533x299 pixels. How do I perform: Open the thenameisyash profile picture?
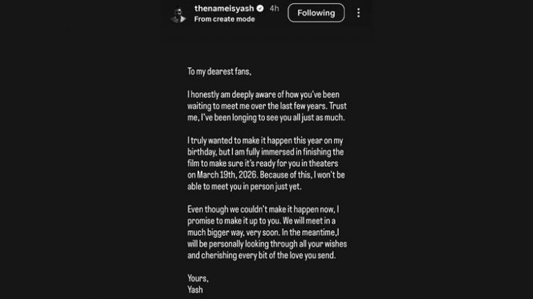click(x=179, y=13)
